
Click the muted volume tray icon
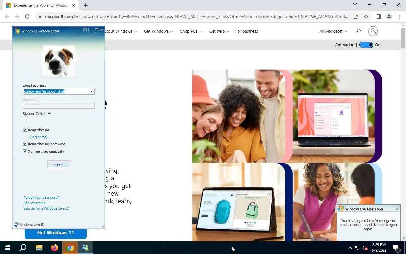(x=365, y=248)
